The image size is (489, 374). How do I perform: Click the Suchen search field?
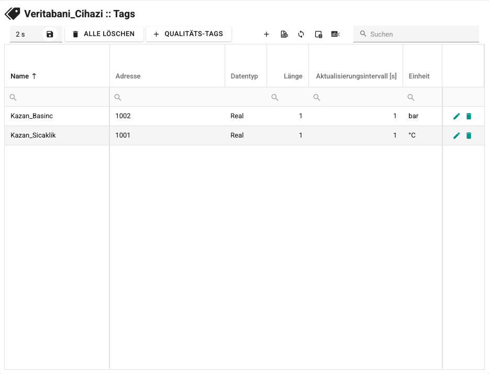tap(416, 34)
